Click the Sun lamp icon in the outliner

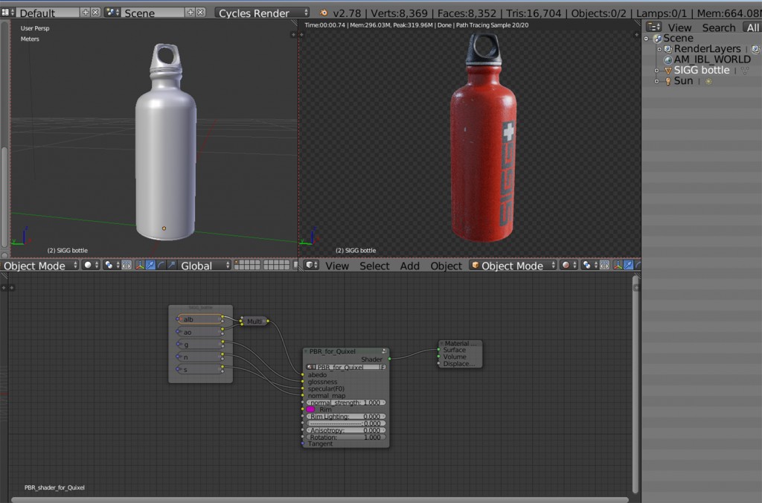pyautogui.click(x=668, y=80)
